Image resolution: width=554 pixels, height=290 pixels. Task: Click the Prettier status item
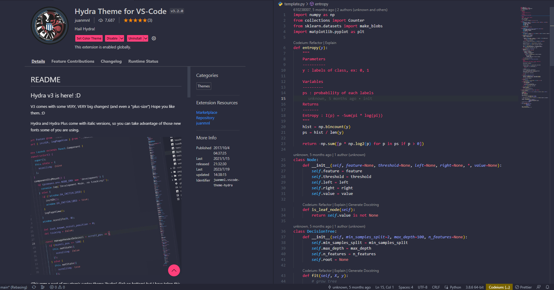click(x=523, y=287)
